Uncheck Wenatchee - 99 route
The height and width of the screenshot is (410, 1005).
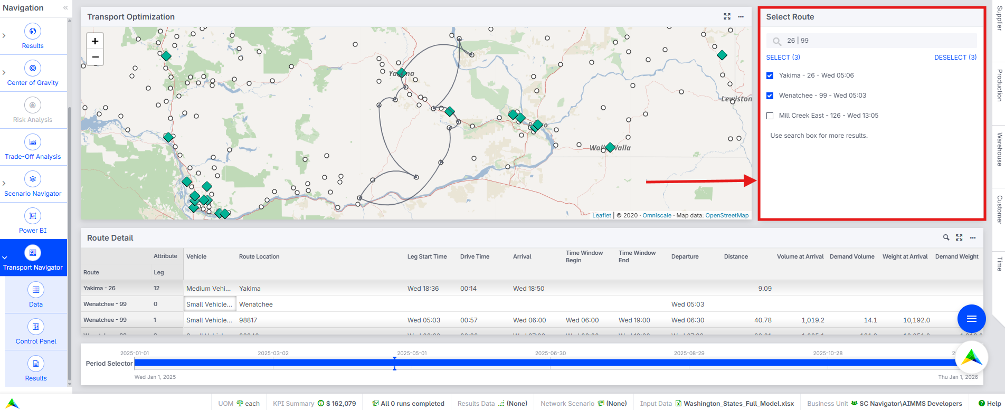pos(770,96)
